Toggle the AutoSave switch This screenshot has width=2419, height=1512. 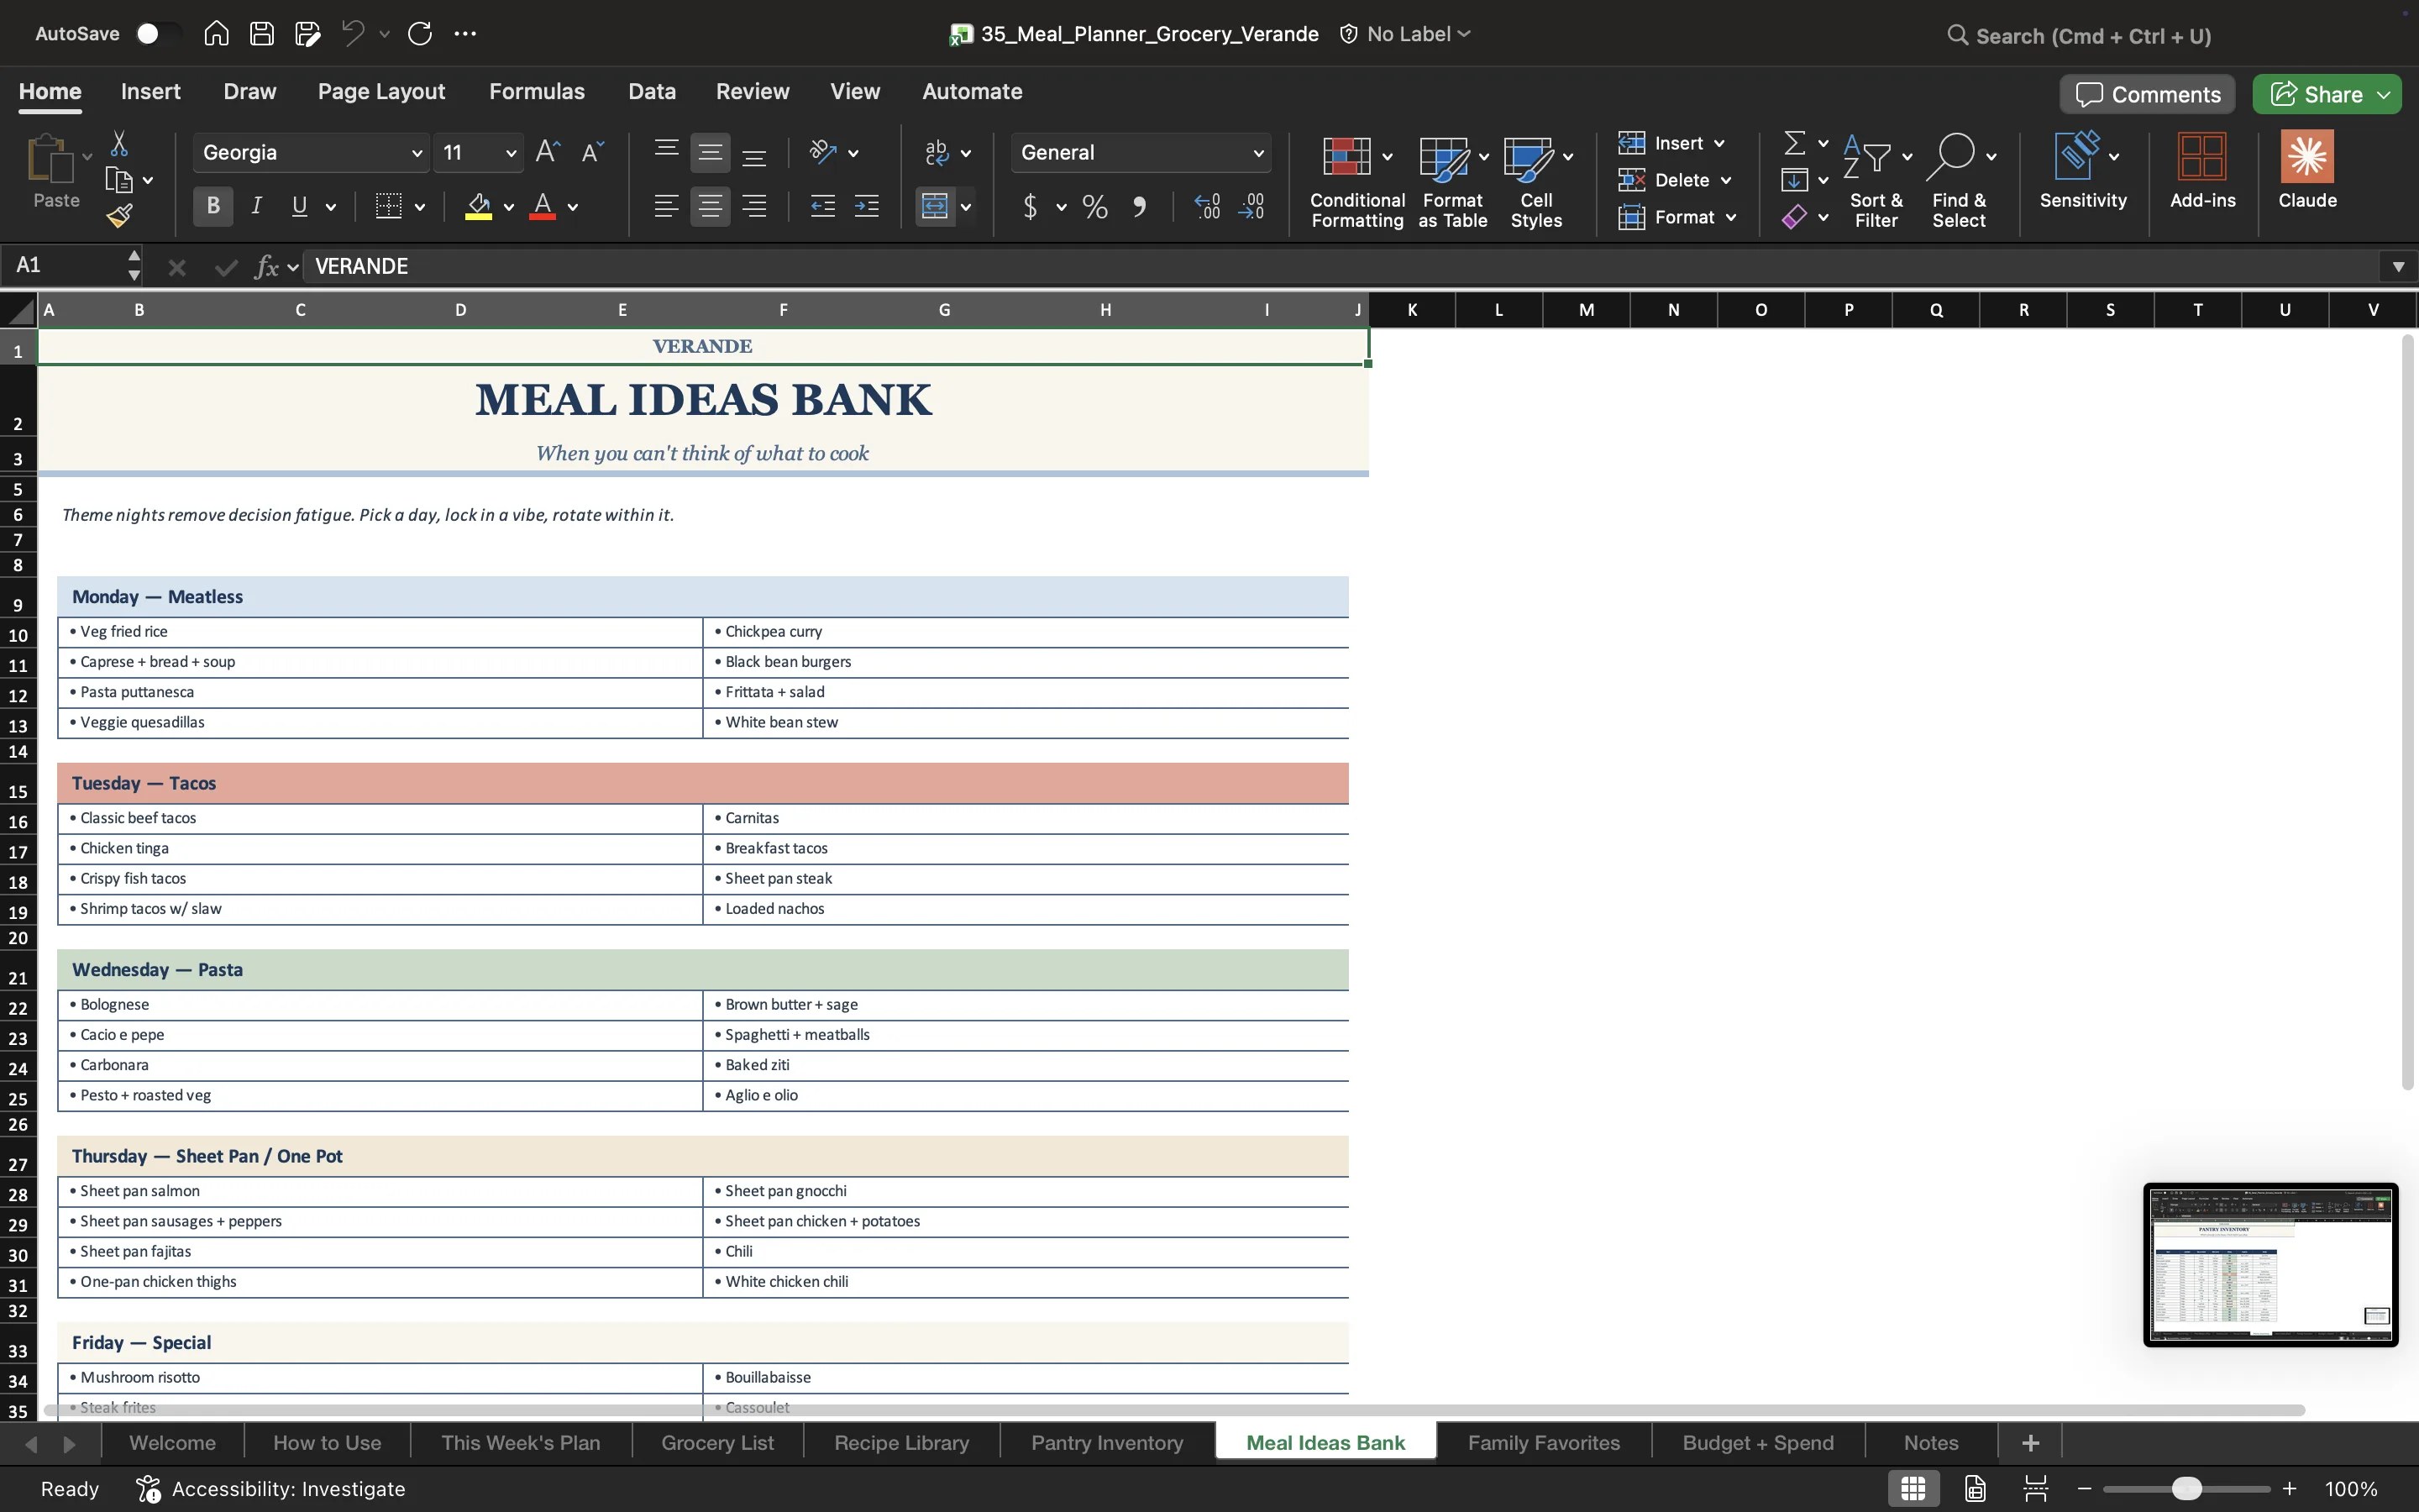point(157,34)
